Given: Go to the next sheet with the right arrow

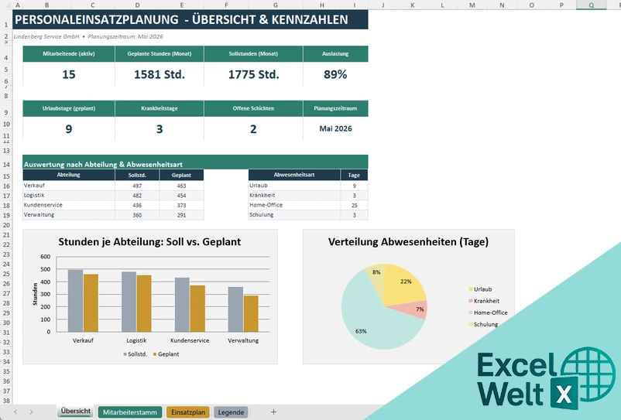Looking at the screenshot, I should point(31,411).
